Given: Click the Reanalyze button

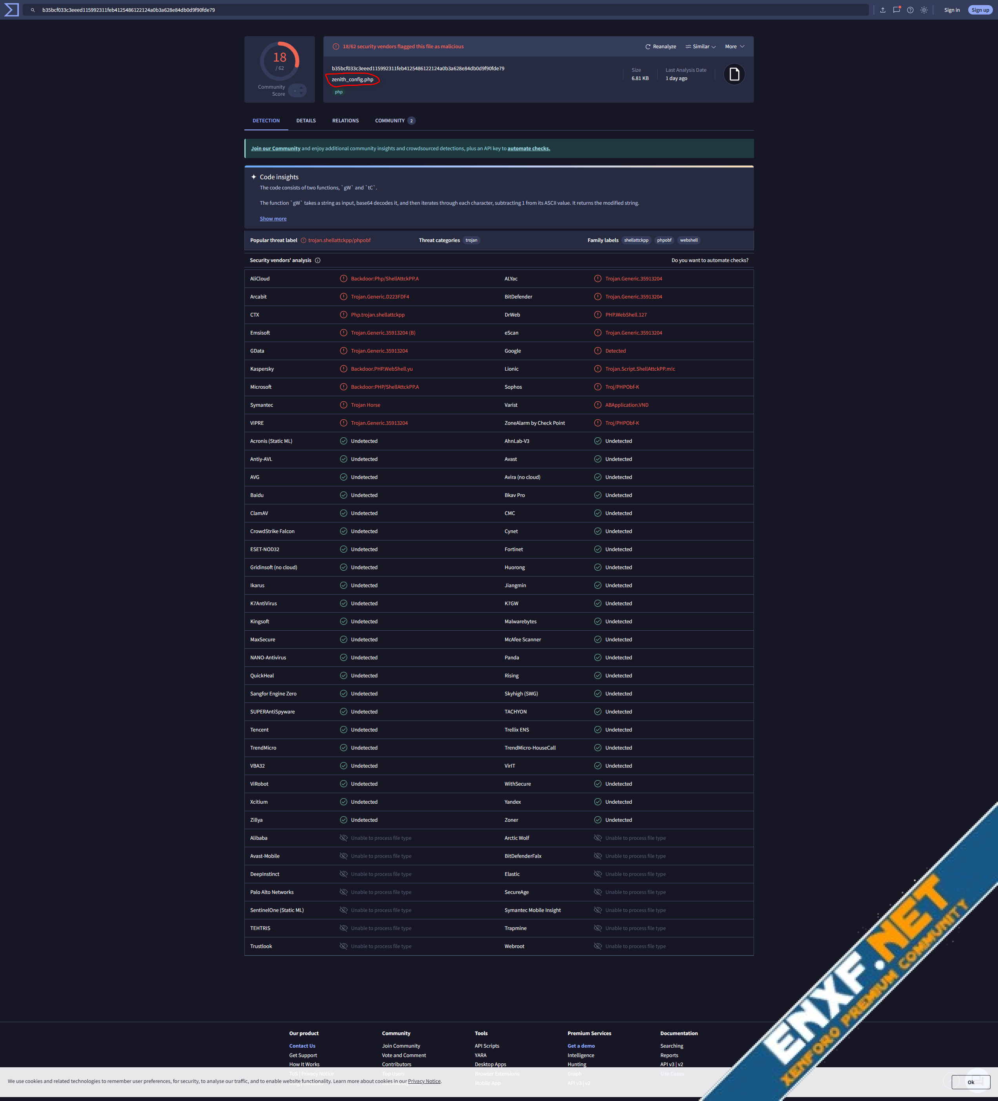Looking at the screenshot, I should click(660, 46).
